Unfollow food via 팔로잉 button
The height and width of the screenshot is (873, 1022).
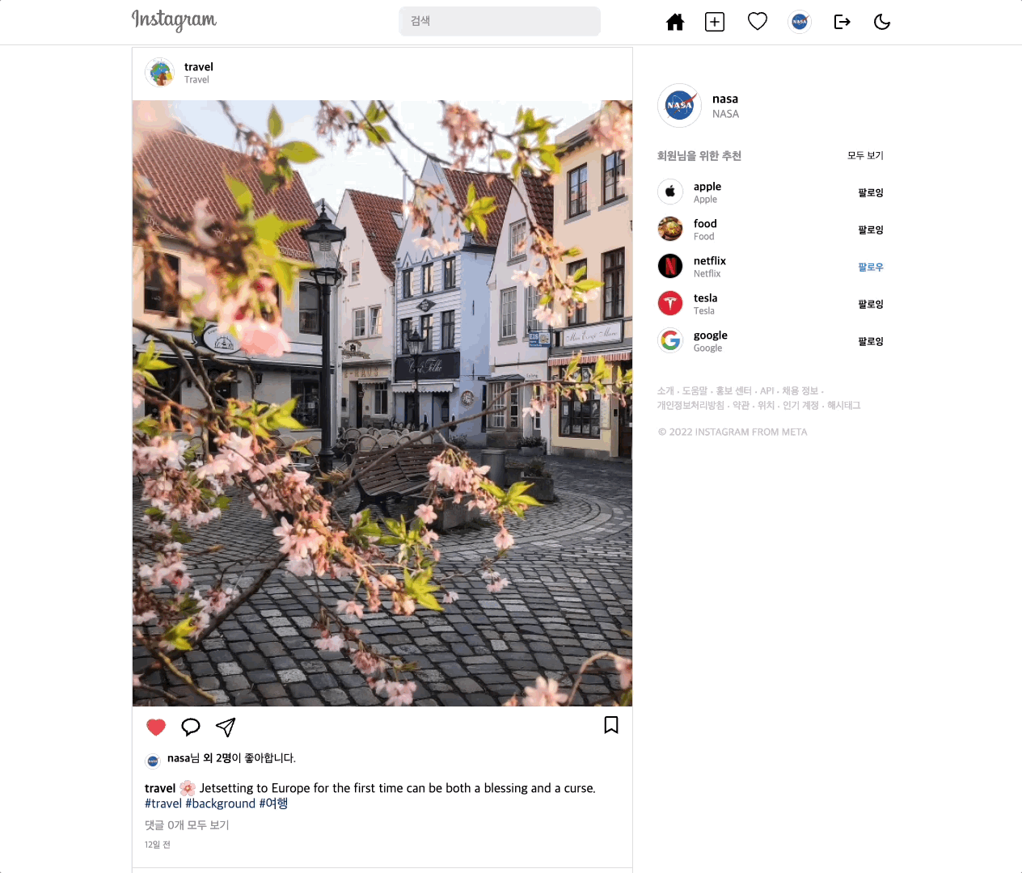point(871,230)
